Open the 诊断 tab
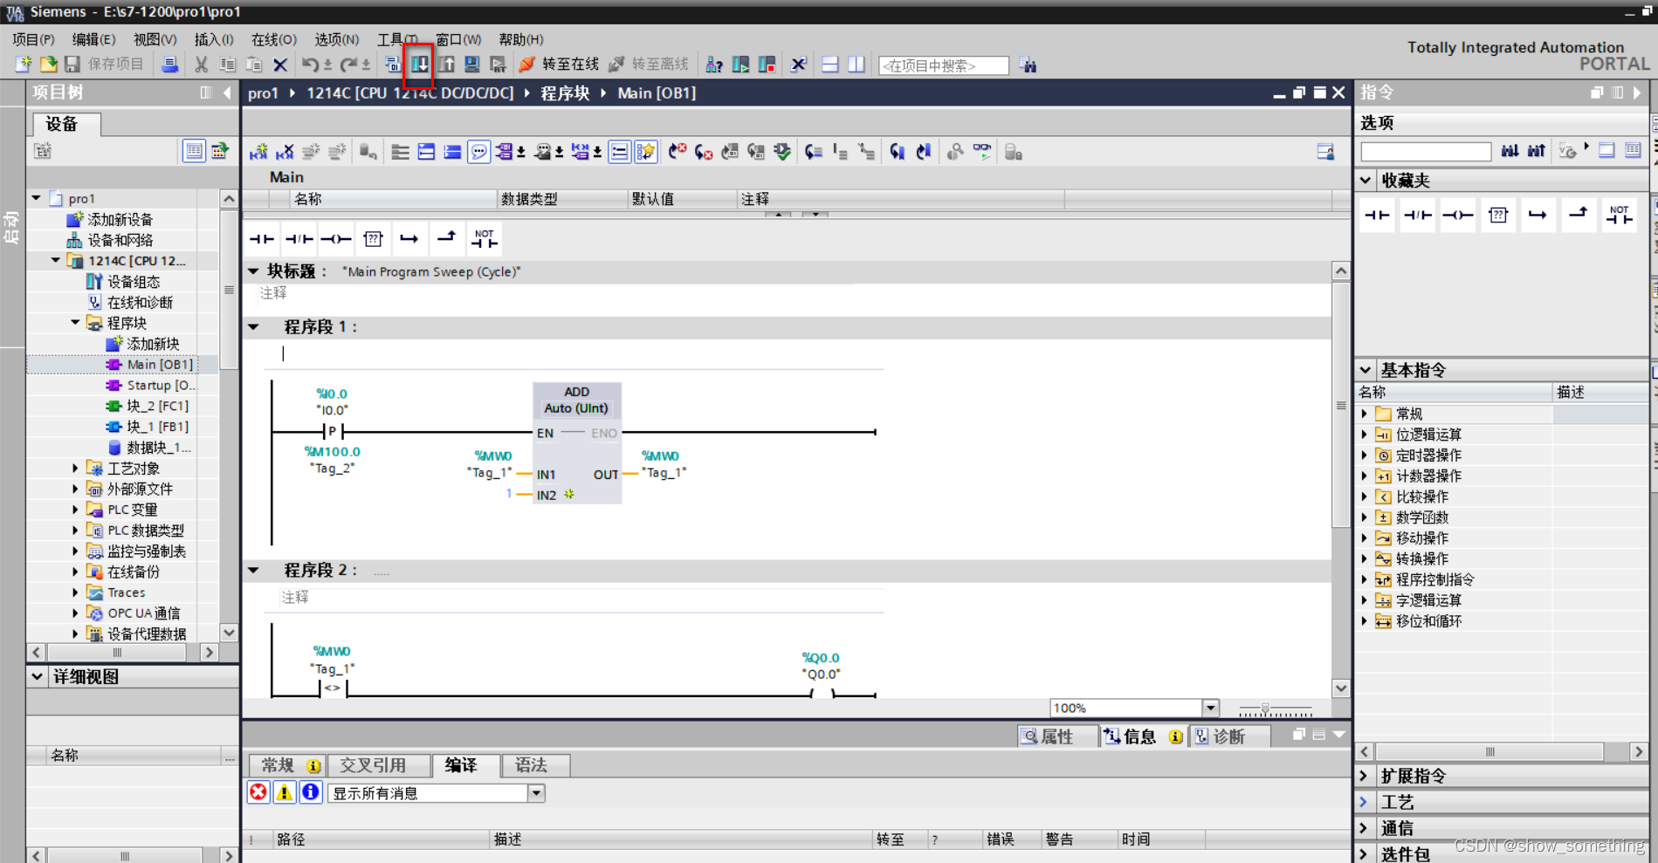The height and width of the screenshot is (863, 1658). click(x=1228, y=736)
